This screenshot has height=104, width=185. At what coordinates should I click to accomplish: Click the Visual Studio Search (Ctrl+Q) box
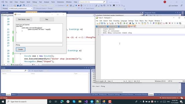click(x=92, y=2)
